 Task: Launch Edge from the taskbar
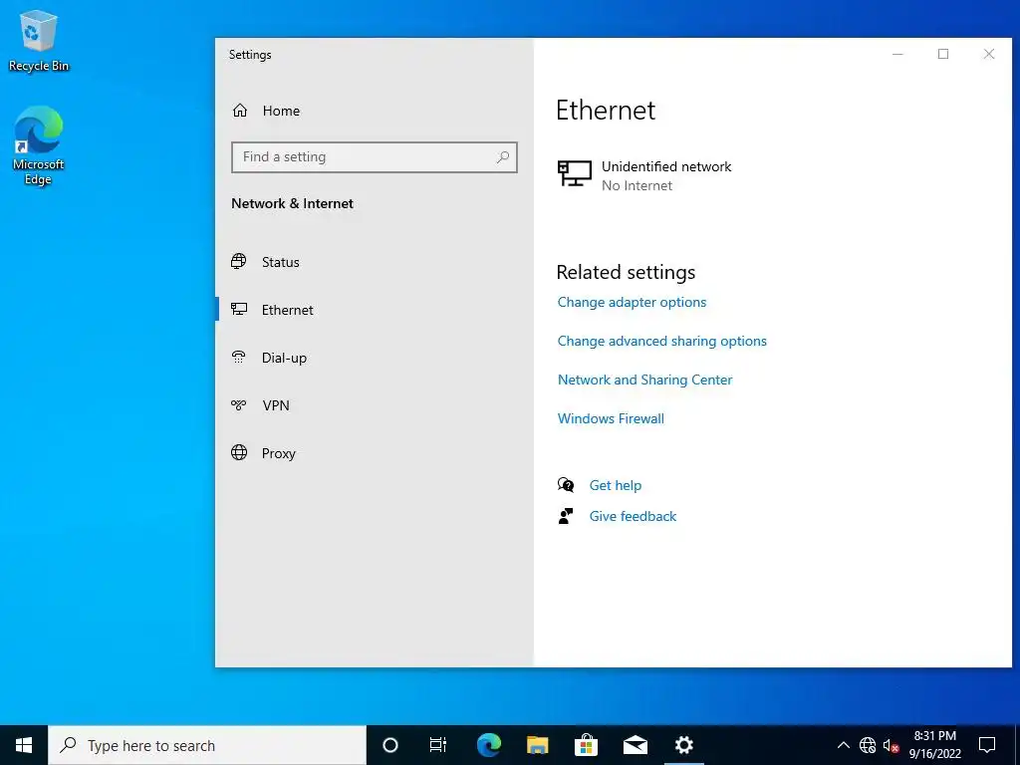click(x=488, y=745)
